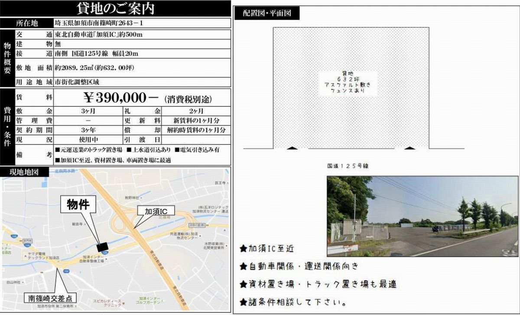Screen dimensions: 520x315
Task: Click the vertical 費用・条件 header
Action: click(7, 126)
